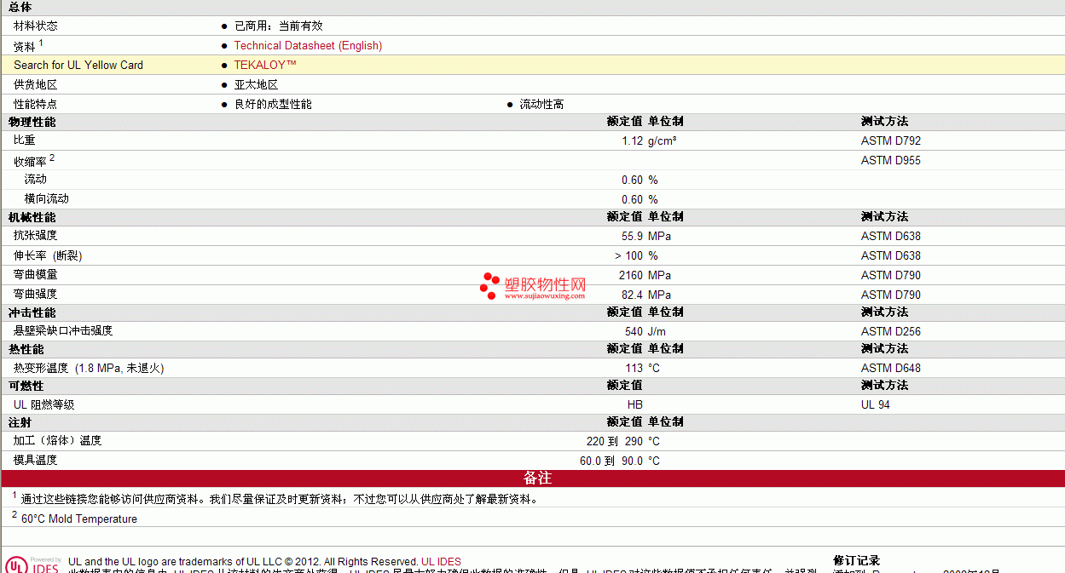Select the impact value 540
The image size is (1065, 573).
pyautogui.click(x=634, y=332)
